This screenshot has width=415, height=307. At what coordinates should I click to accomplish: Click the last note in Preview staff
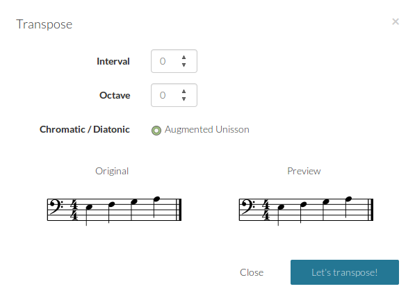[348, 199]
